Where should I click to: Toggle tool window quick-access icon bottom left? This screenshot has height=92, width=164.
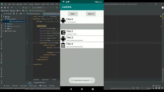(1, 88)
